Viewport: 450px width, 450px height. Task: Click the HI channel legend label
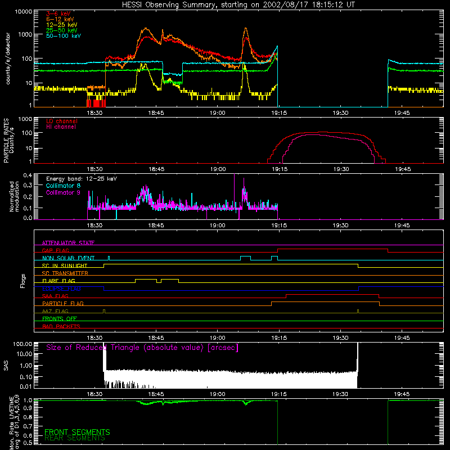click(61, 127)
